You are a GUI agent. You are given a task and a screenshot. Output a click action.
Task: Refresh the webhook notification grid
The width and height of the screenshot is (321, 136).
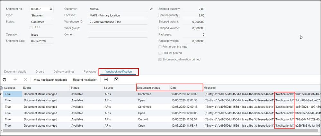point(4,79)
